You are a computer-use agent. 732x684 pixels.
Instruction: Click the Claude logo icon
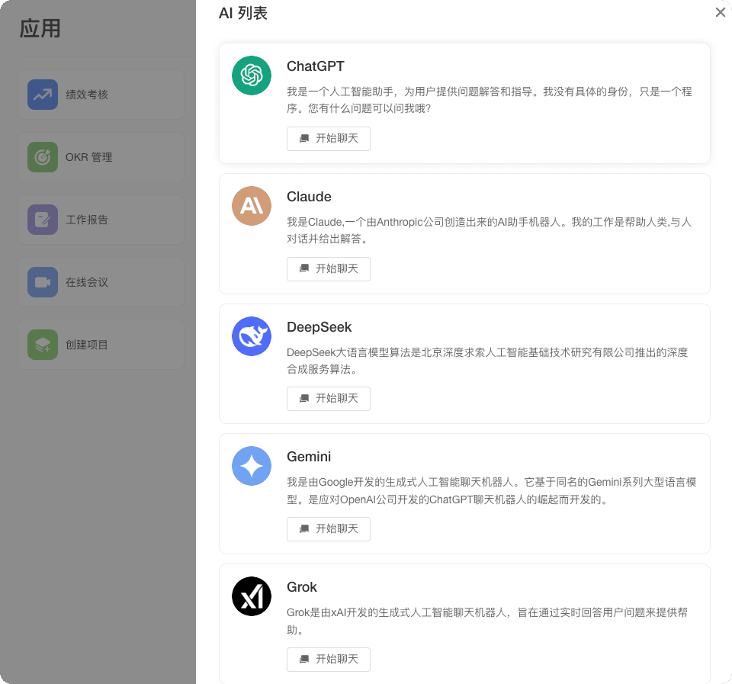coord(252,206)
